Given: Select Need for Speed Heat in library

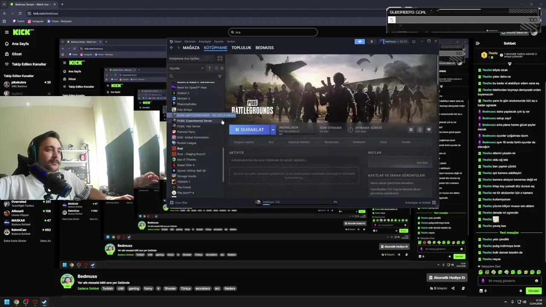Looking at the screenshot, I should tap(192, 87).
